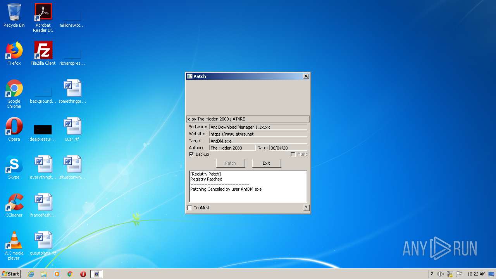Click the disabled Patch button
The width and height of the screenshot is (496, 279).
point(231,163)
